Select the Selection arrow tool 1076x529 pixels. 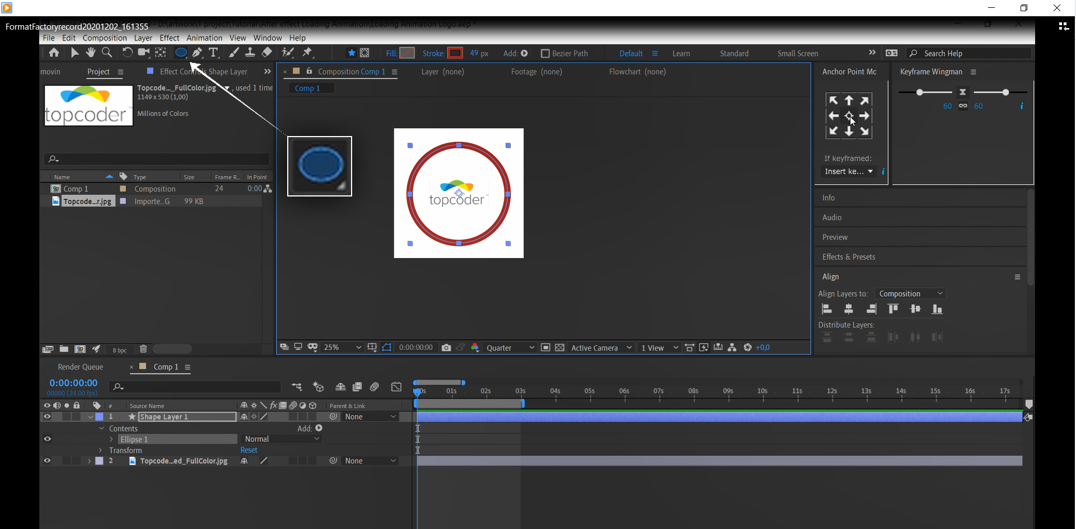pos(74,53)
